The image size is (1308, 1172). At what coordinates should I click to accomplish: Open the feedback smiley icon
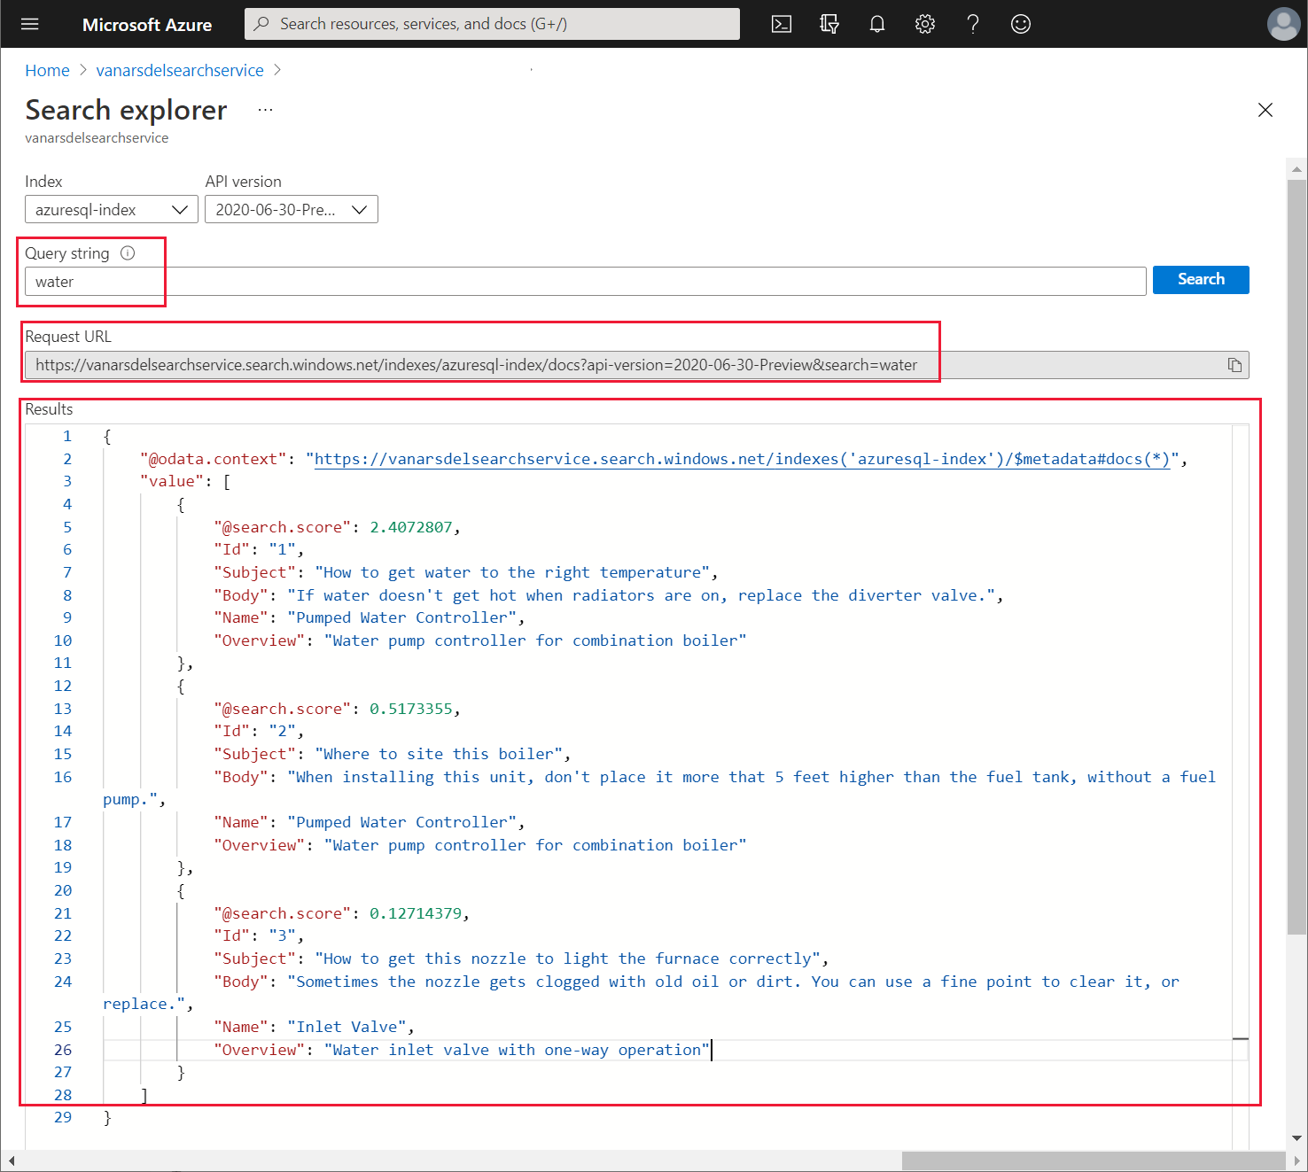[1021, 24]
